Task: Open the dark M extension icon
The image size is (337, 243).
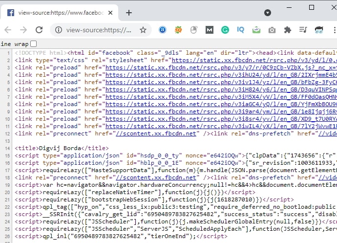Action: [x=210, y=30]
